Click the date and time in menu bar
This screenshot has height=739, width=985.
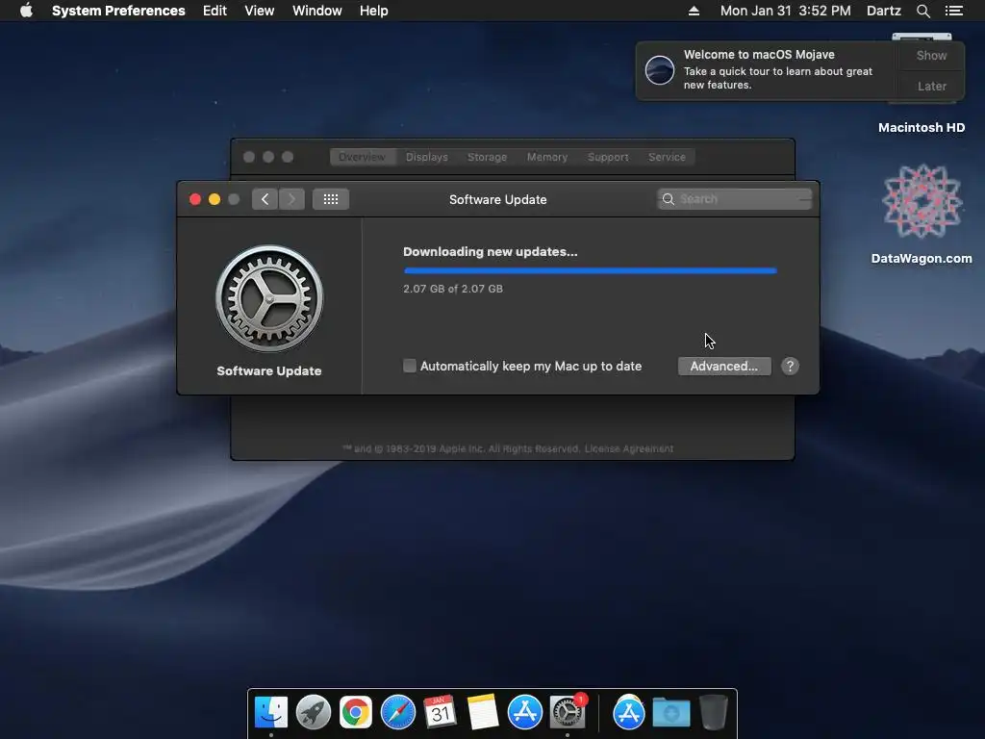785,11
